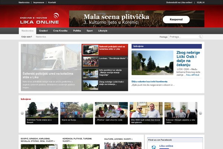The width and height of the screenshot is (223, 149).
Task: Open the Naslovnica tab in main navigation
Action: [28, 31]
